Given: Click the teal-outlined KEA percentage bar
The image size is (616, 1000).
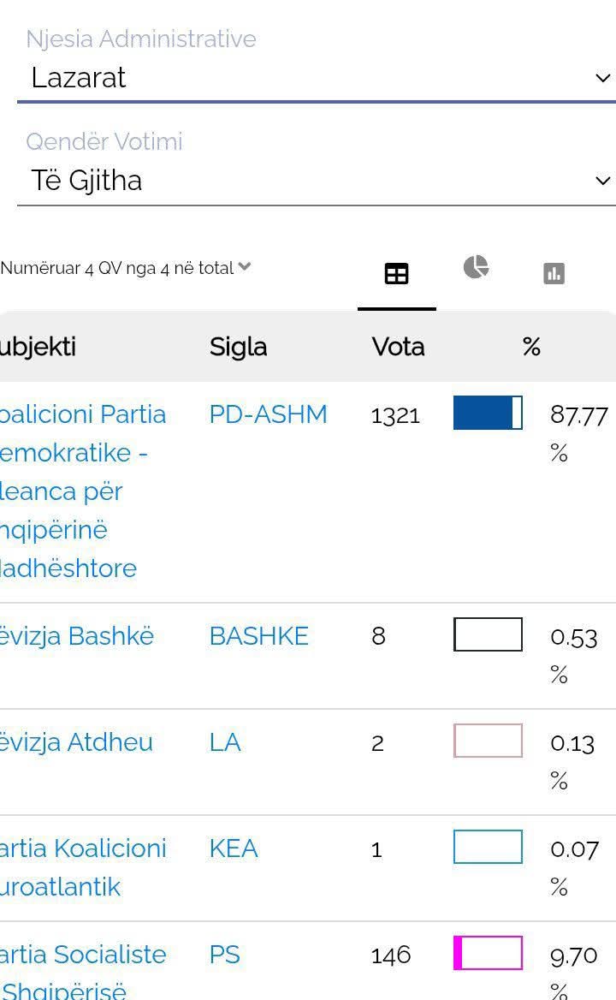Looking at the screenshot, I should [x=488, y=847].
